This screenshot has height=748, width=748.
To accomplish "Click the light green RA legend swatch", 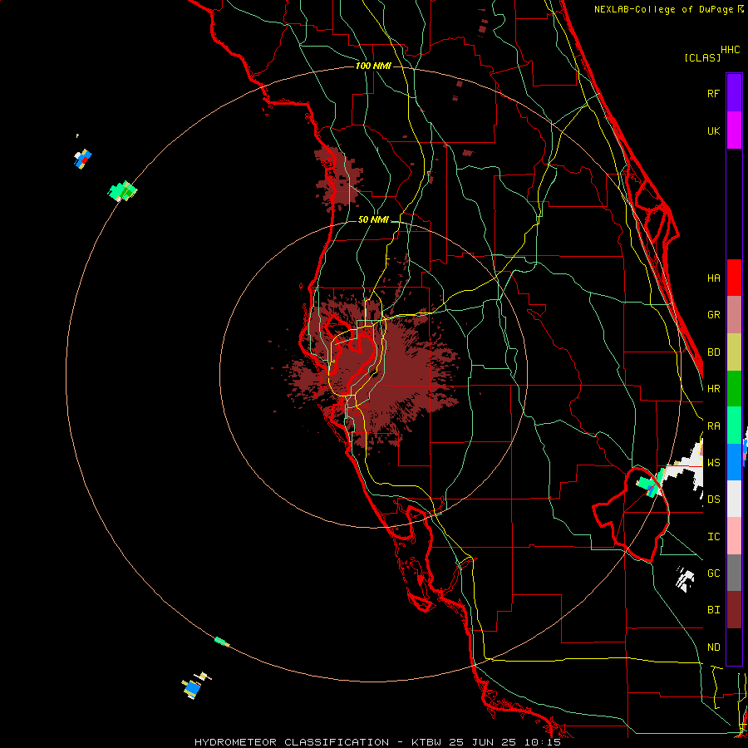I will 734,426.
